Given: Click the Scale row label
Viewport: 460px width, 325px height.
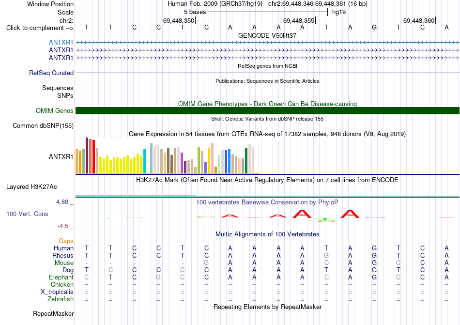Looking at the screenshot, I should 65,12.
